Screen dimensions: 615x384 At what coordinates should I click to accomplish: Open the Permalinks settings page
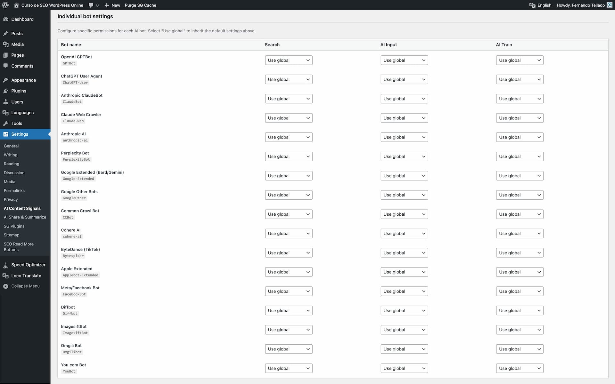(x=14, y=190)
